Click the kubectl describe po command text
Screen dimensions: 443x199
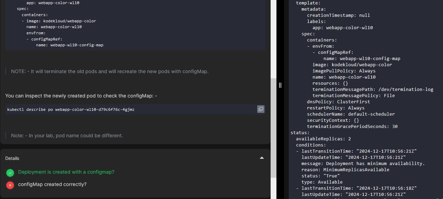[x=71, y=109]
